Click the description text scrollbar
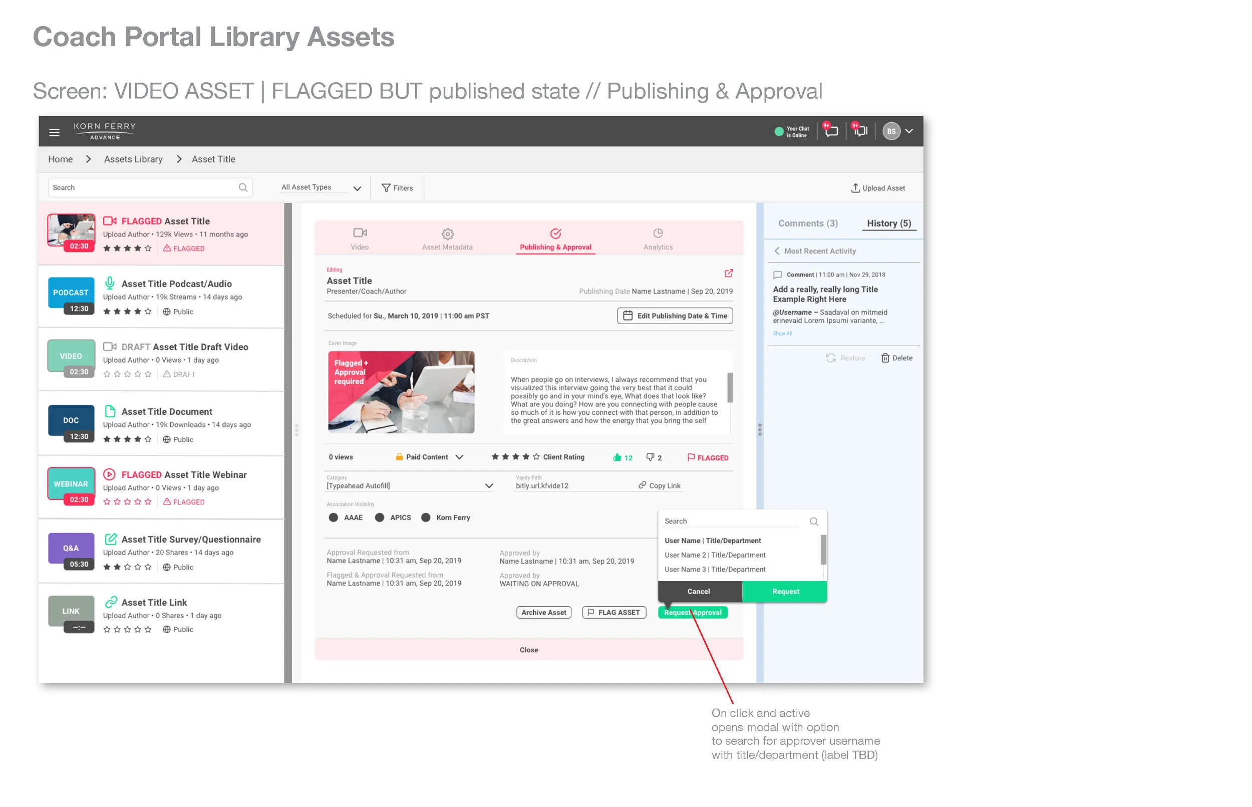The height and width of the screenshot is (807, 1252). 730,388
